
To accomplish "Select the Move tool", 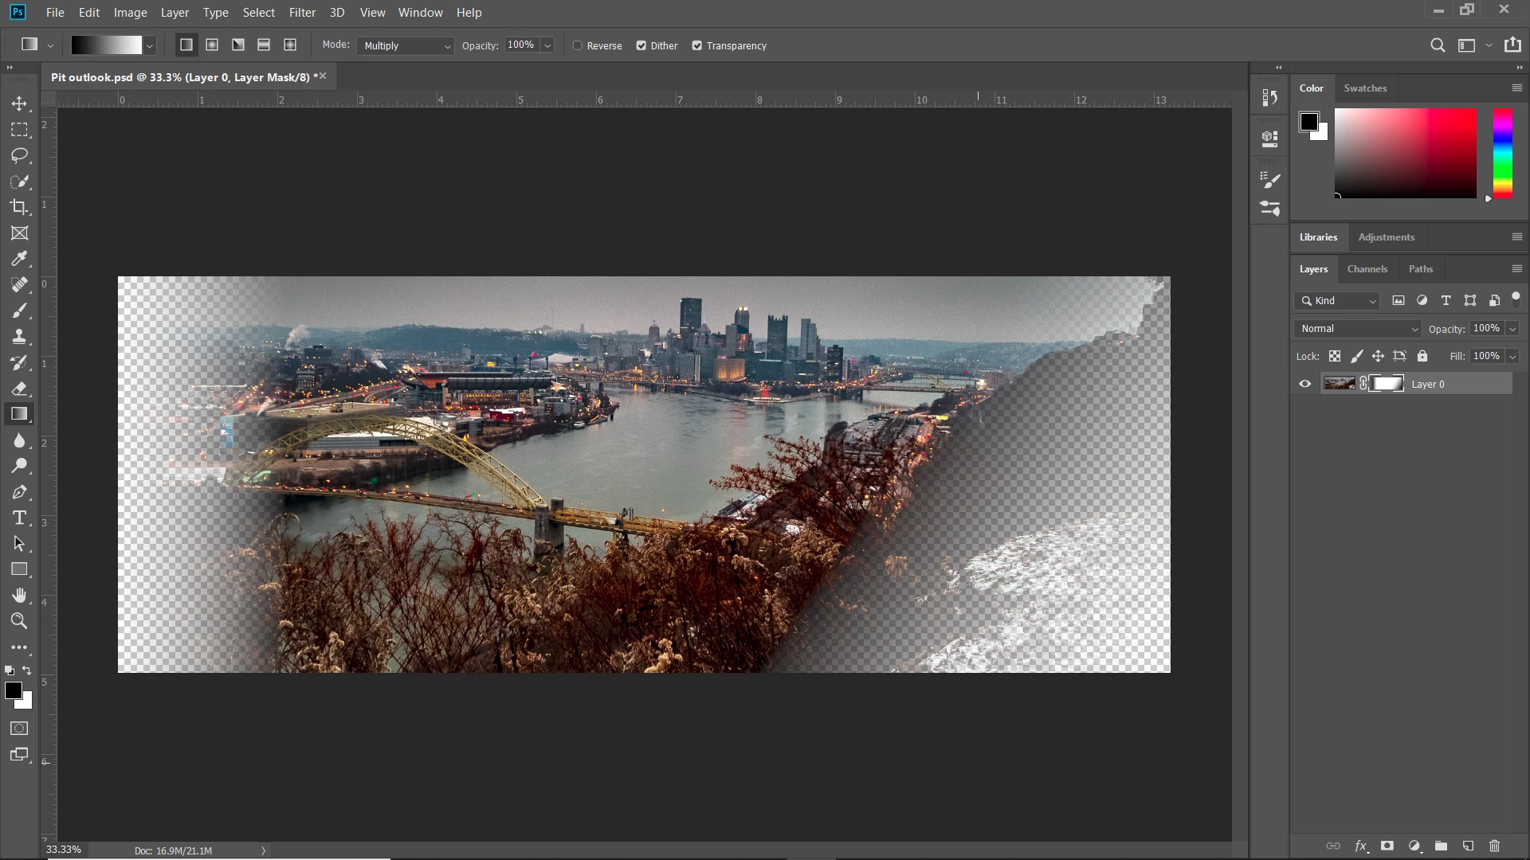I will [x=19, y=104].
